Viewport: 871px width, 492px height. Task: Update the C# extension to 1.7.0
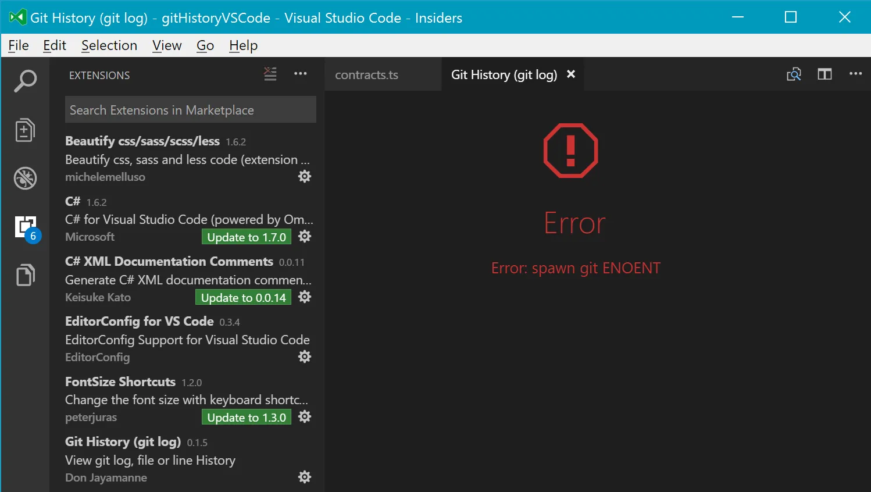246,237
